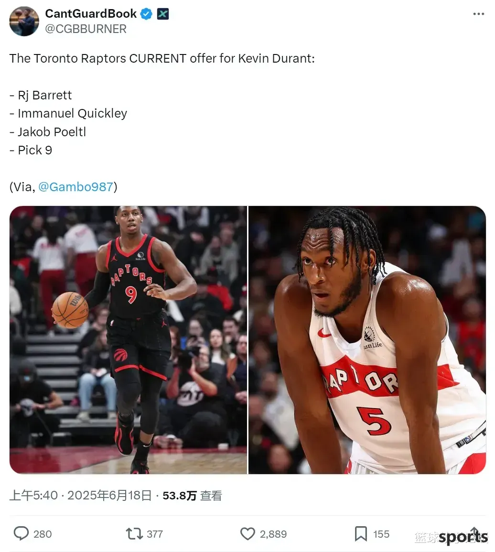
Task: Open the 2,889 likes count
Action: 273,534
